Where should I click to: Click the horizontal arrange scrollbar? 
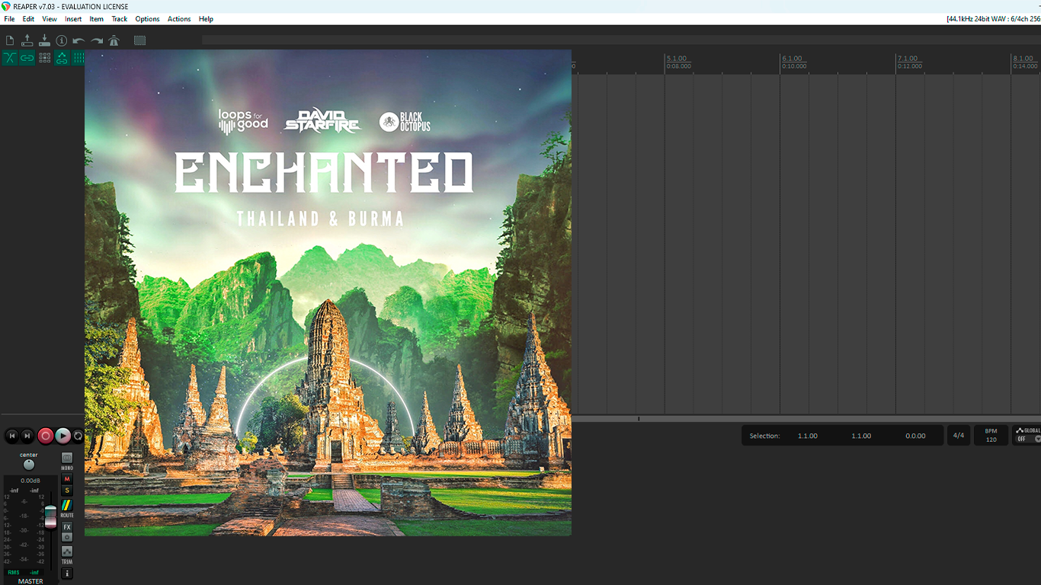tap(806, 418)
